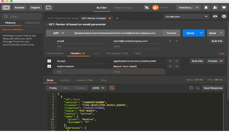
Task: Click the orange sync status icon
Action: [x=155, y=7]
